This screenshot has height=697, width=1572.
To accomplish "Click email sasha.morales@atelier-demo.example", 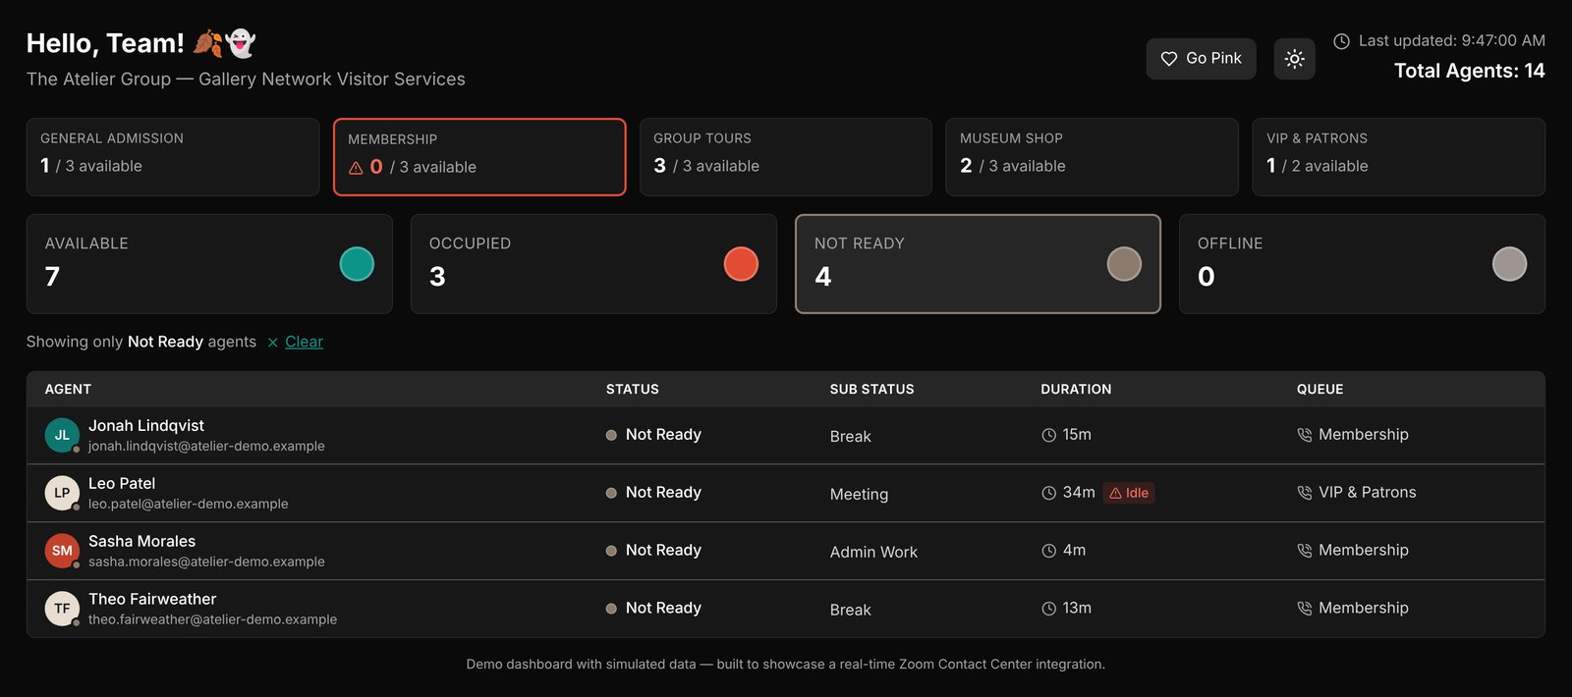I will tap(206, 562).
